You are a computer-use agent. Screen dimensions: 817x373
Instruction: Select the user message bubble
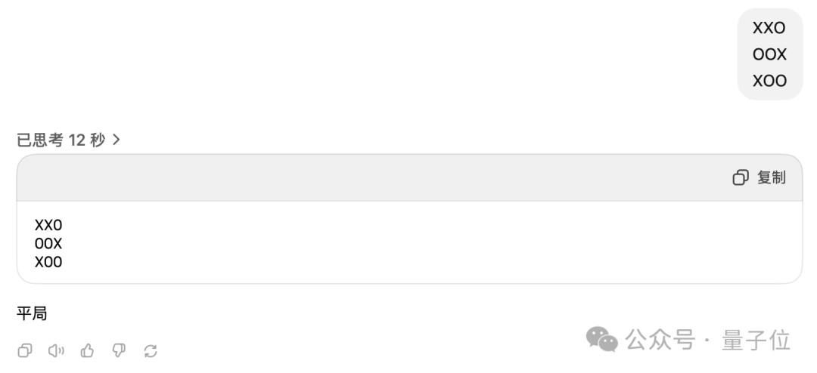pyautogui.click(x=769, y=54)
